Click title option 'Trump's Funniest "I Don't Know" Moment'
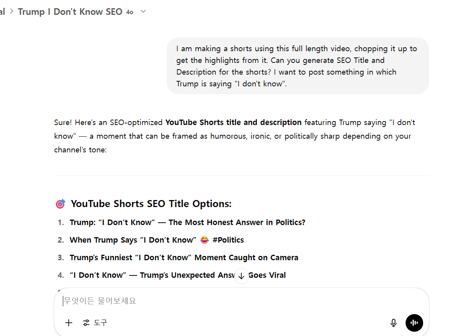The height and width of the screenshot is (336, 454). point(184,258)
